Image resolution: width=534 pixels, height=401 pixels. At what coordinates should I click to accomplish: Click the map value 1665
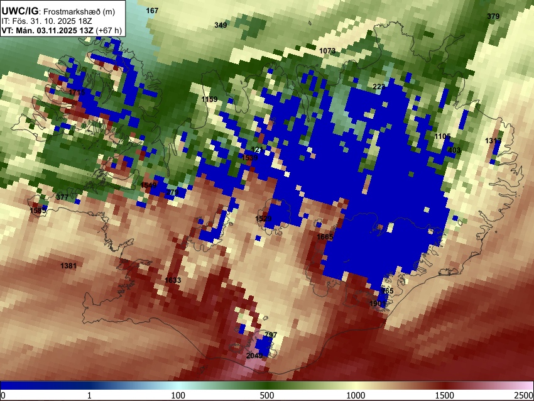(x=325, y=237)
